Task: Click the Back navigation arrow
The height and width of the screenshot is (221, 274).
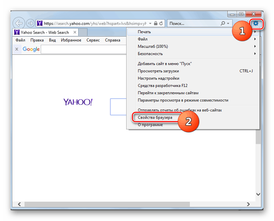Action: (x=19, y=23)
